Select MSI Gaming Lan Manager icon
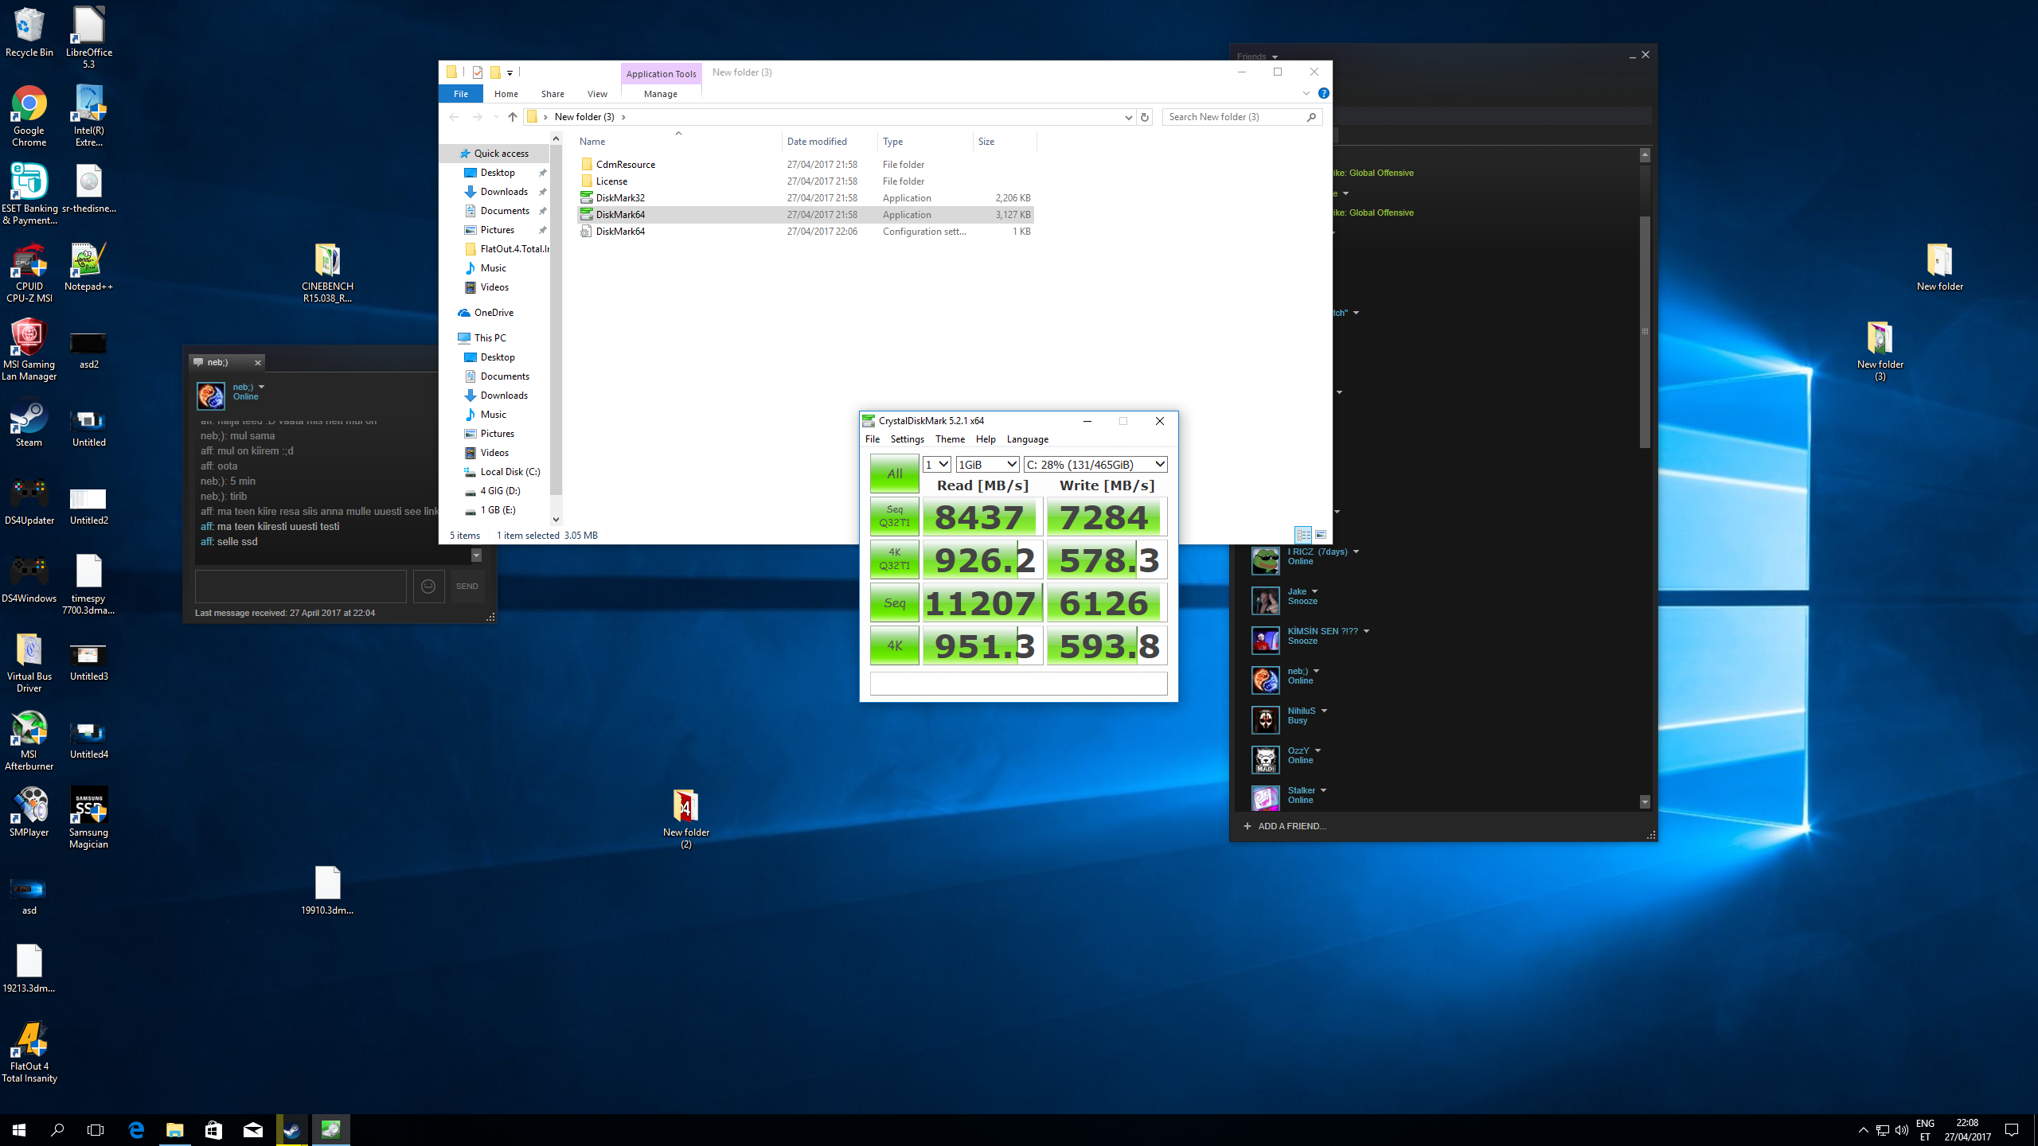2038x1146 pixels. point(29,350)
